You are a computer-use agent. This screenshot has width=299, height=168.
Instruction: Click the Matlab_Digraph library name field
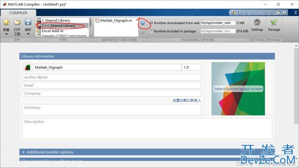point(107,68)
